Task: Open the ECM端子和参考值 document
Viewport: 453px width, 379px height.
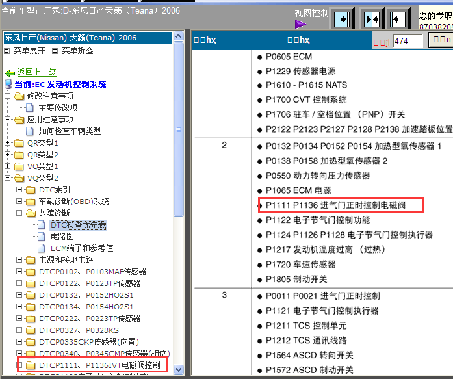Action: [x=82, y=248]
